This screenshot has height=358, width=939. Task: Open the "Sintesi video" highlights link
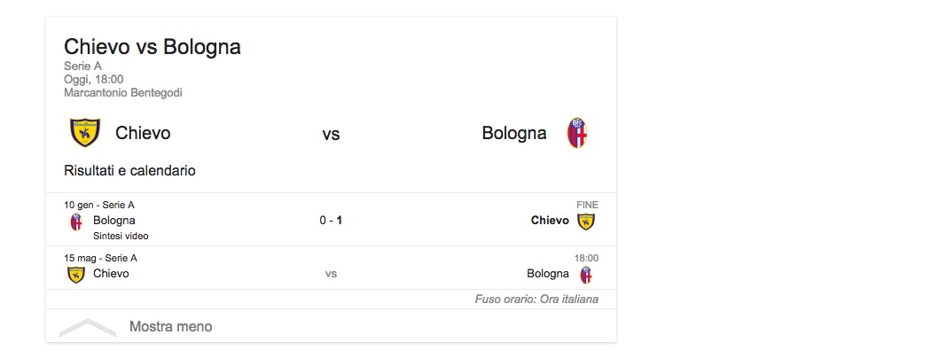[x=121, y=237]
